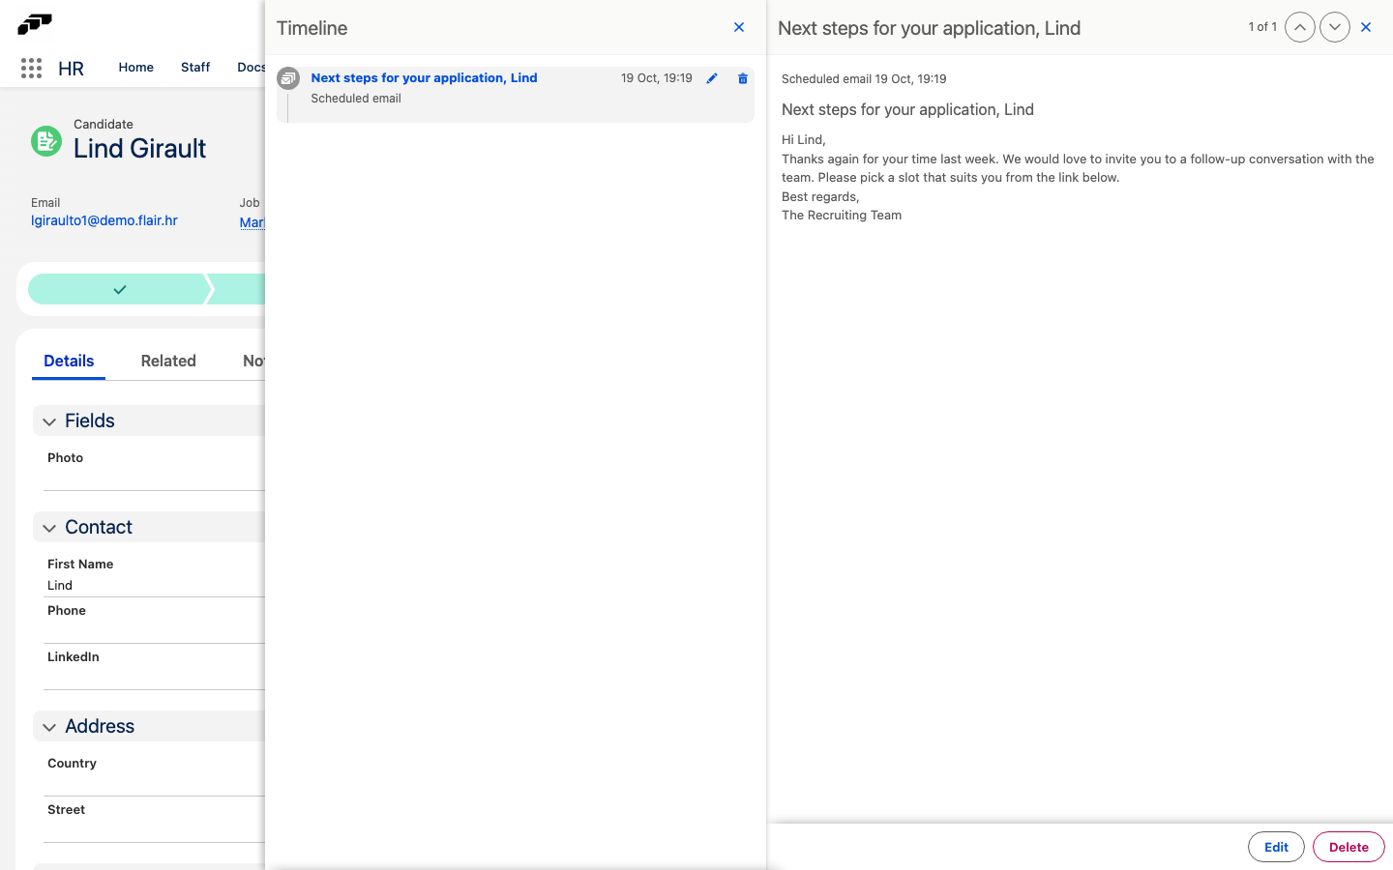This screenshot has height=870, width=1393.
Task: Click 'Scheduled email 19 Oct, 19:19' detail header
Action: coord(864,79)
